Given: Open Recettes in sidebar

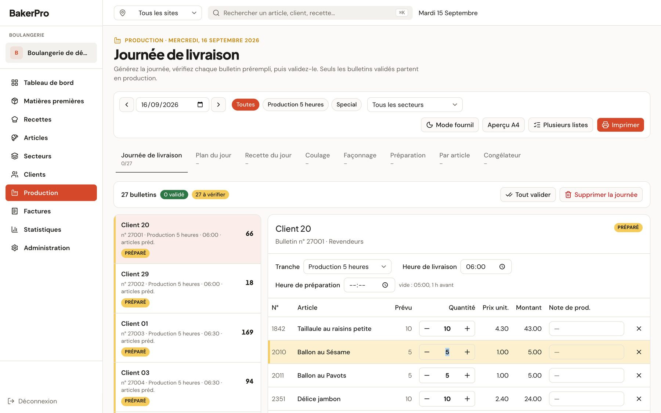Looking at the screenshot, I should pyautogui.click(x=51, y=119).
